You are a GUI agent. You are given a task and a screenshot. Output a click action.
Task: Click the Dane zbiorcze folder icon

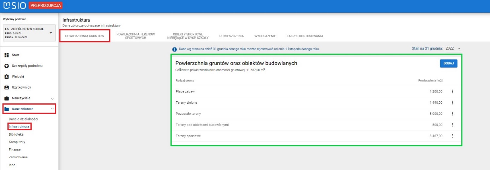point(6,109)
